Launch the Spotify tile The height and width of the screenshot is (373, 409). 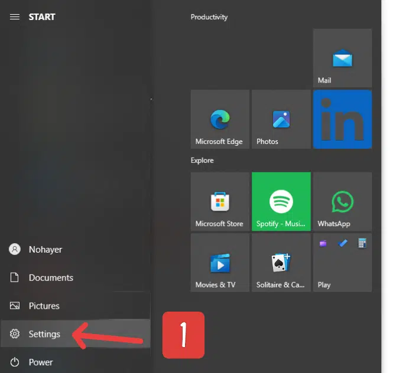pos(281,201)
